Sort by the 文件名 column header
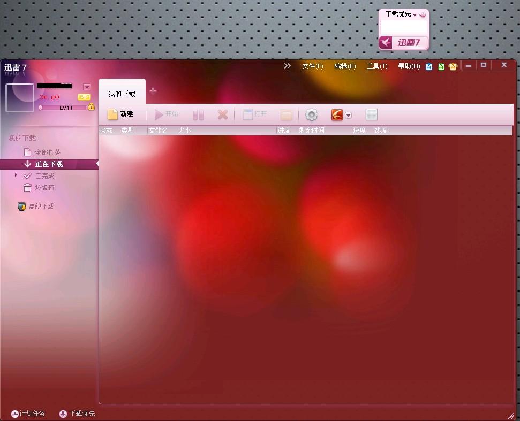This screenshot has width=520, height=421. pyautogui.click(x=158, y=131)
